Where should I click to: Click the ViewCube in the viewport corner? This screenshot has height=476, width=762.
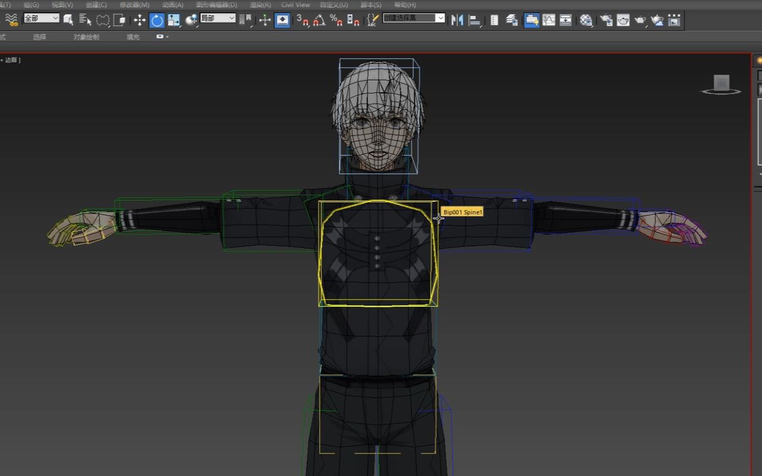pyautogui.click(x=721, y=84)
